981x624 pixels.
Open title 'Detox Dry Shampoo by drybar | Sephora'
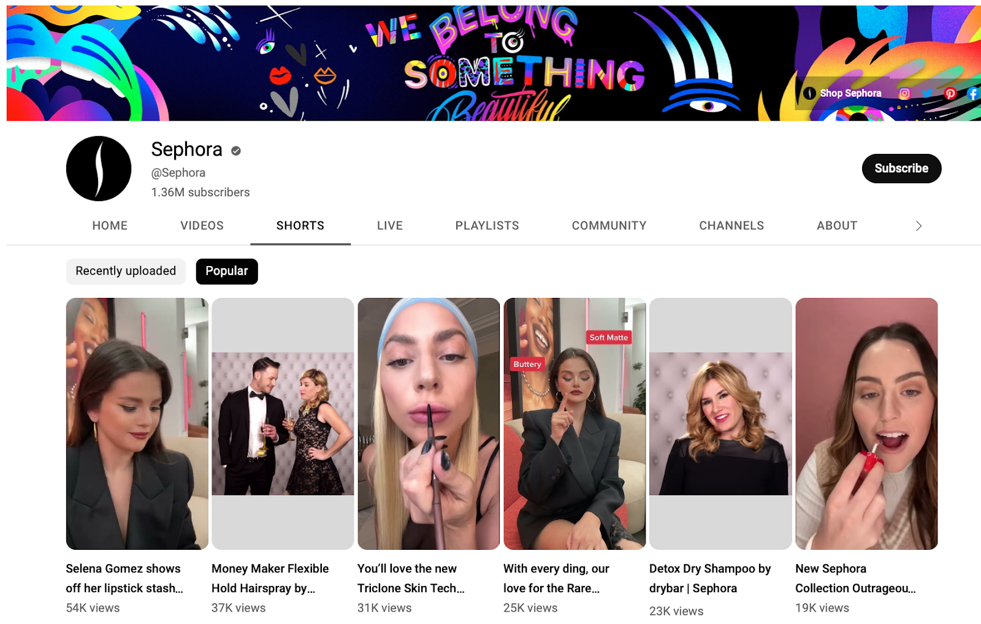(710, 579)
